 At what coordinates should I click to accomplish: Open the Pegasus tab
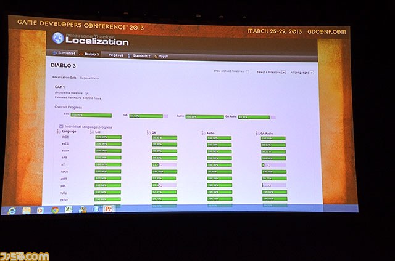pyautogui.click(x=116, y=55)
